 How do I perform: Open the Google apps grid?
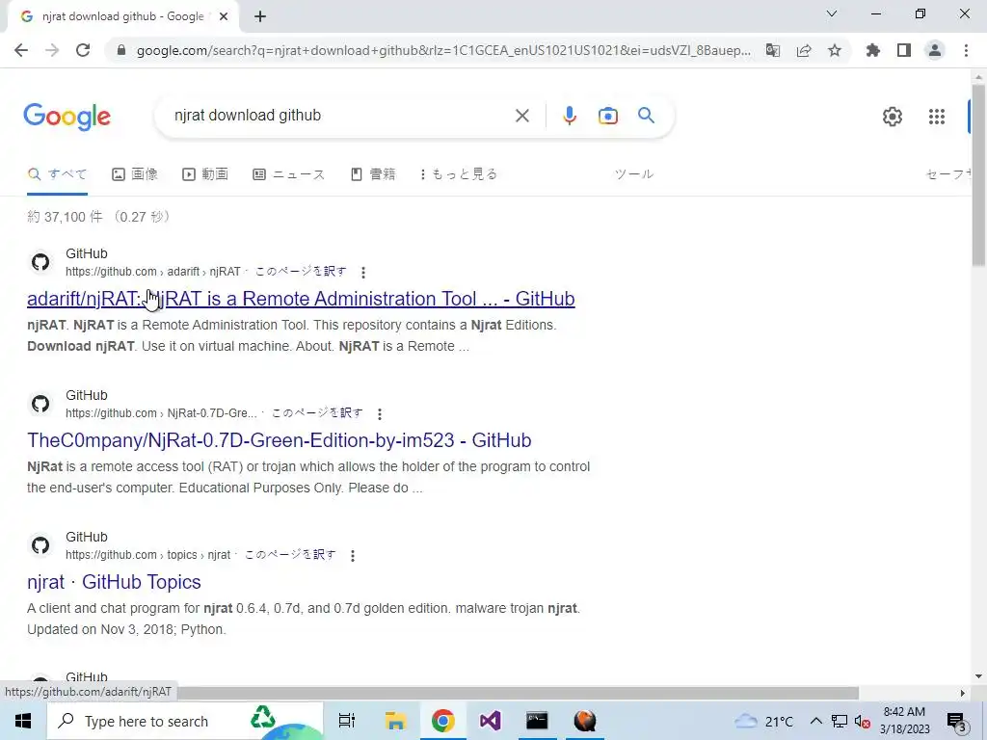pyautogui.click(x=937, y=117)
